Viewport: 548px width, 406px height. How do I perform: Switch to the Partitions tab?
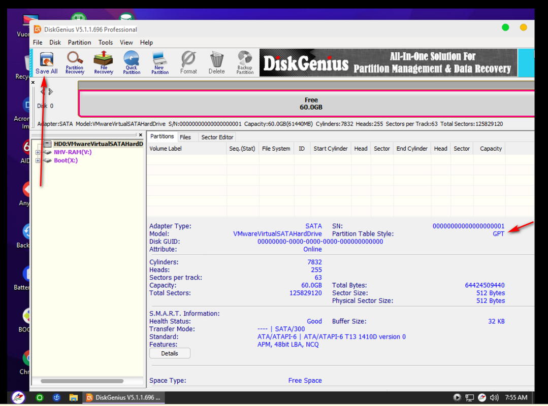162,137
